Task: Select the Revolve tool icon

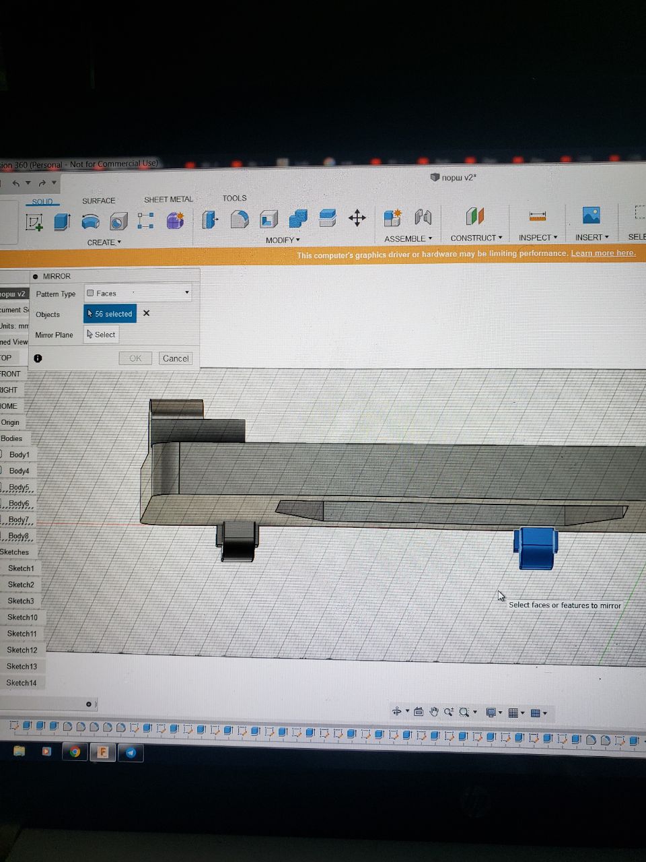Action: pos(90,221)
